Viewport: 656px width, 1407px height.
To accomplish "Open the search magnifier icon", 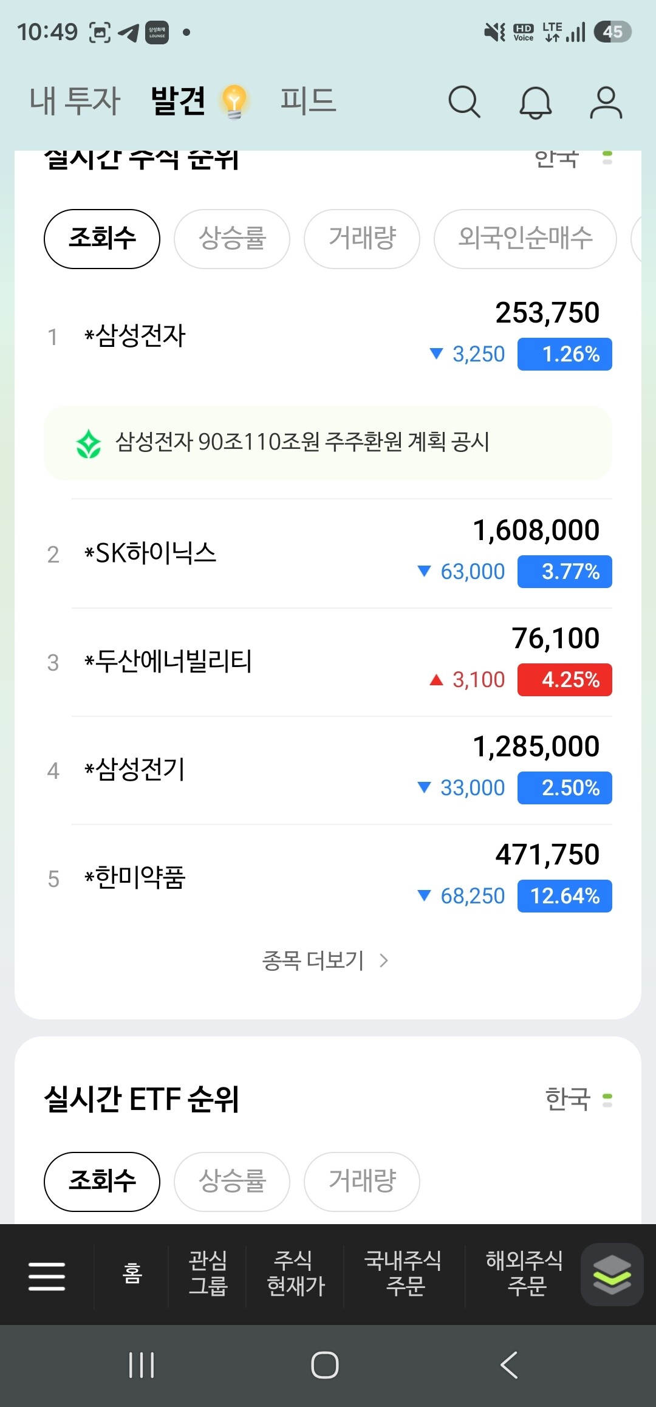I will [465, 101].
